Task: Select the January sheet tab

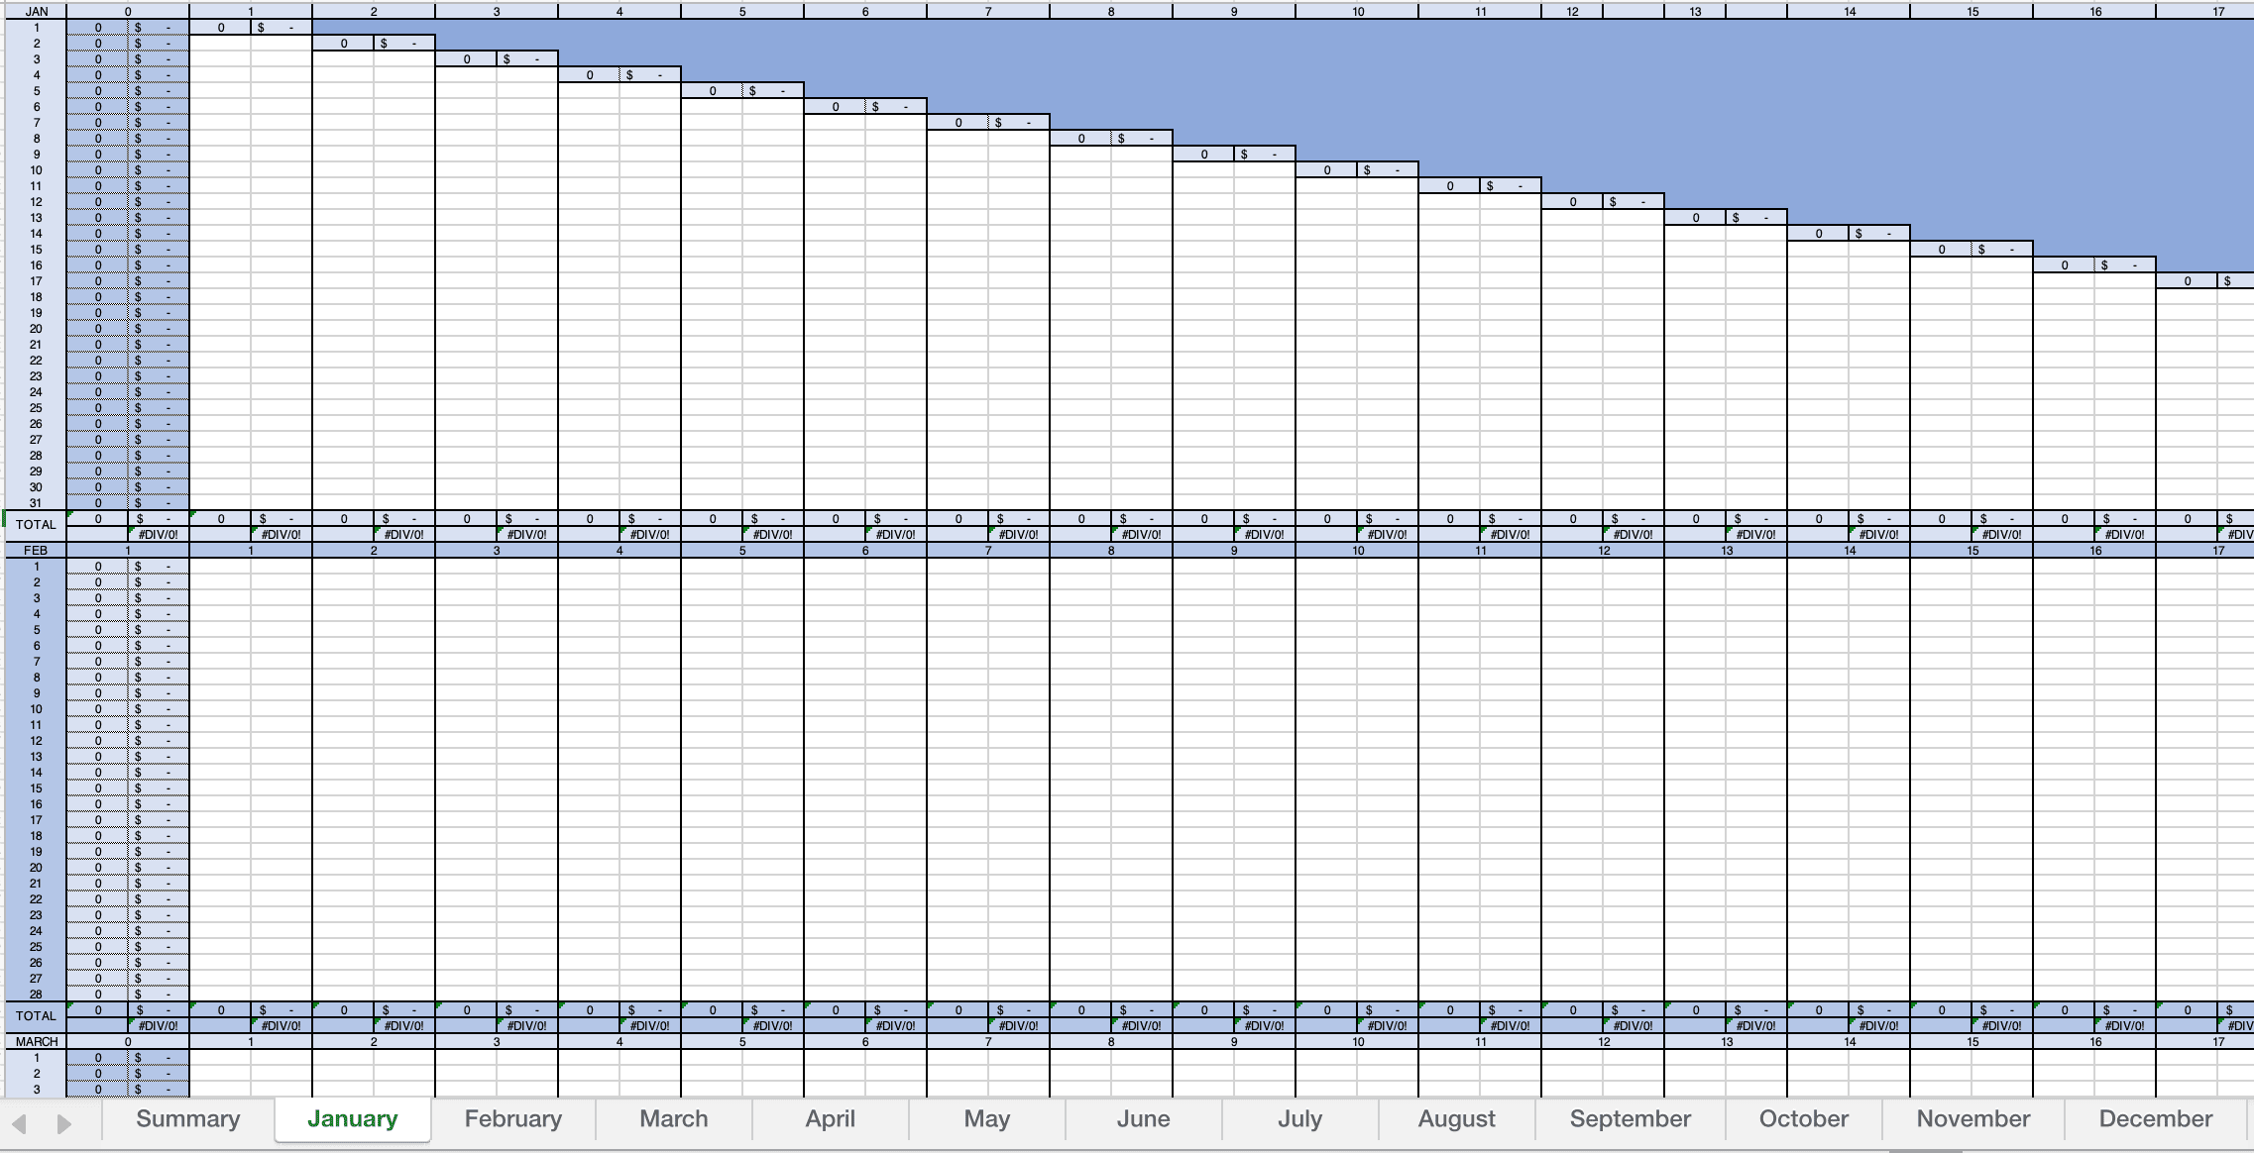Action: pos(353,1119)
